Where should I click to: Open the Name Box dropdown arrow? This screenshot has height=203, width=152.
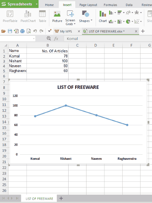[34, 39]
